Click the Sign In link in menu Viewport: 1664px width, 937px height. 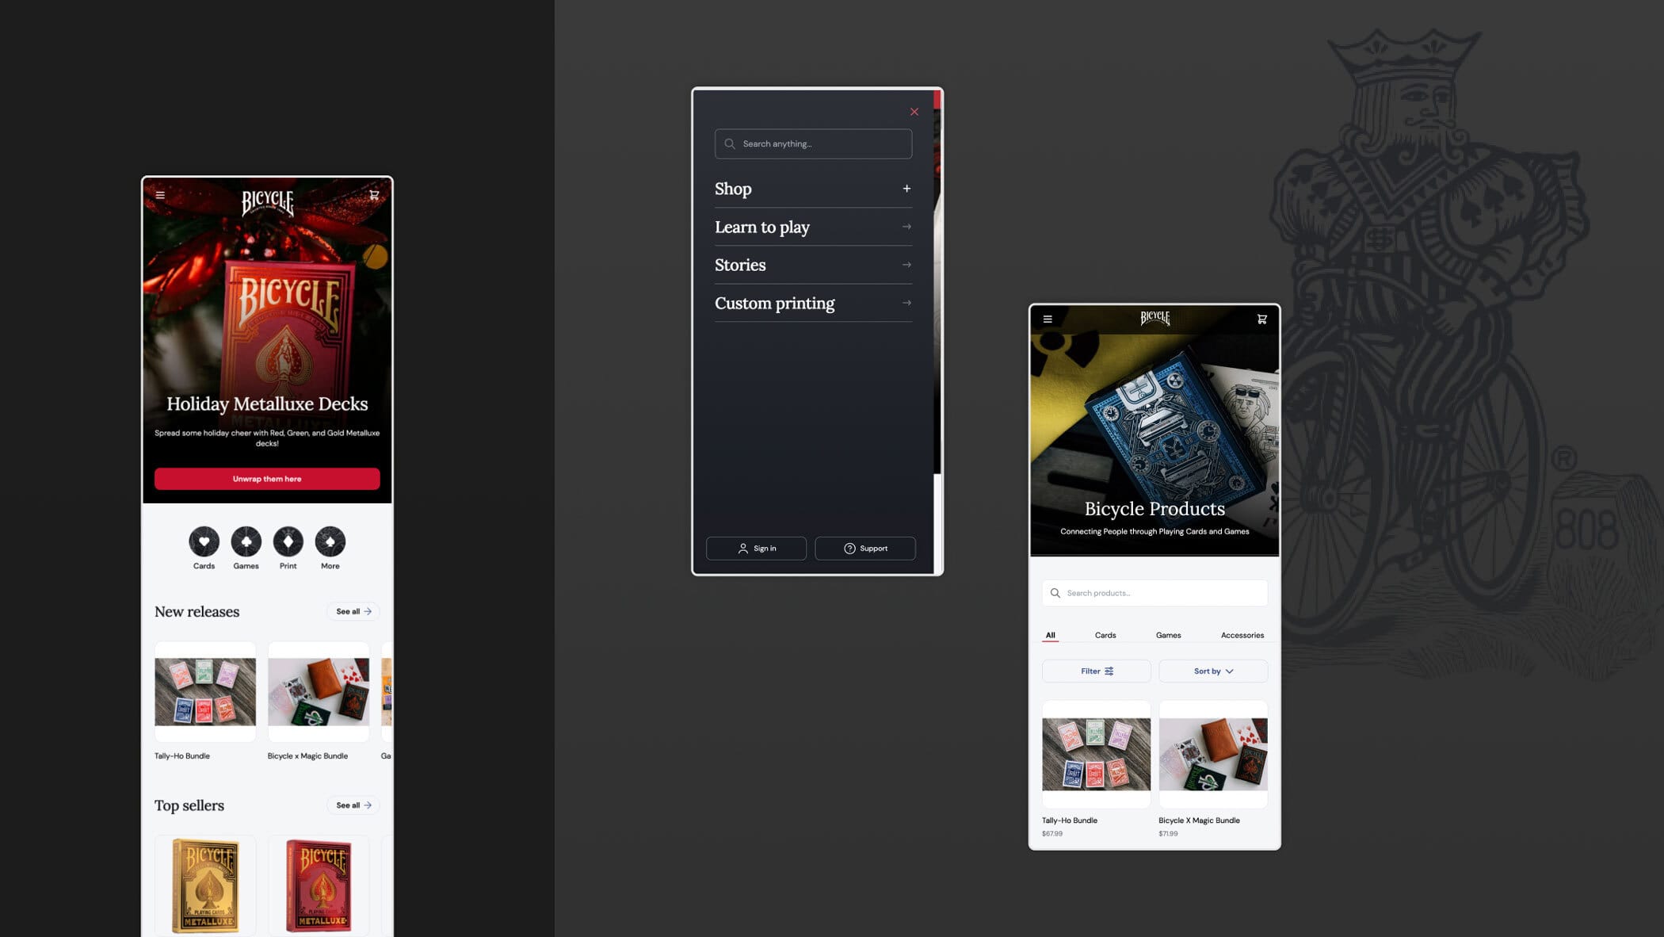[x=757, y=549]
